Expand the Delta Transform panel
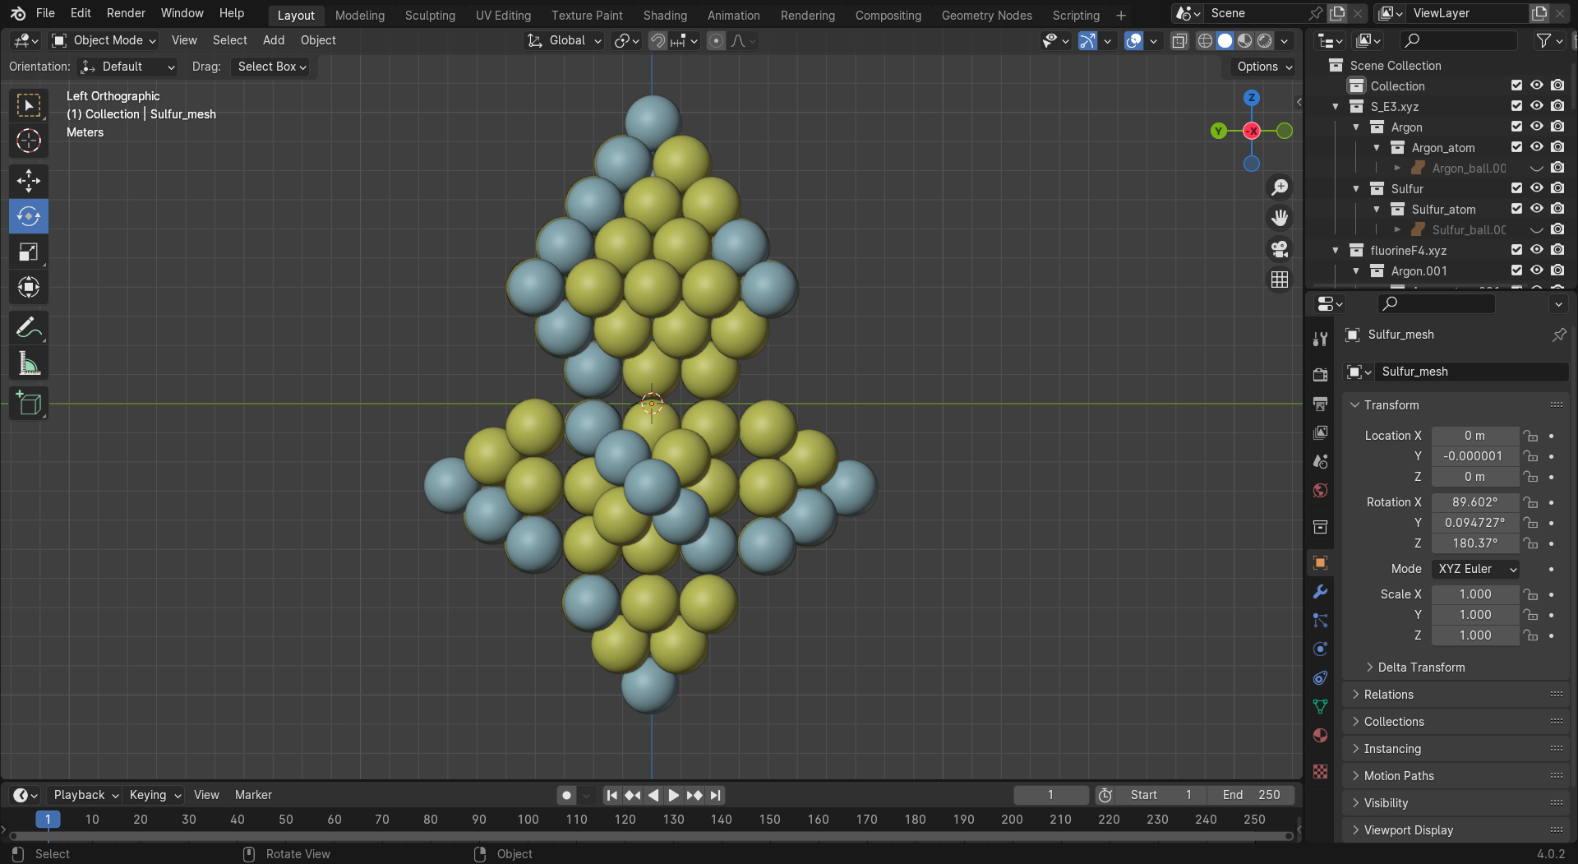Viewport: 1578px width, 864px height. coord(1420,668)
